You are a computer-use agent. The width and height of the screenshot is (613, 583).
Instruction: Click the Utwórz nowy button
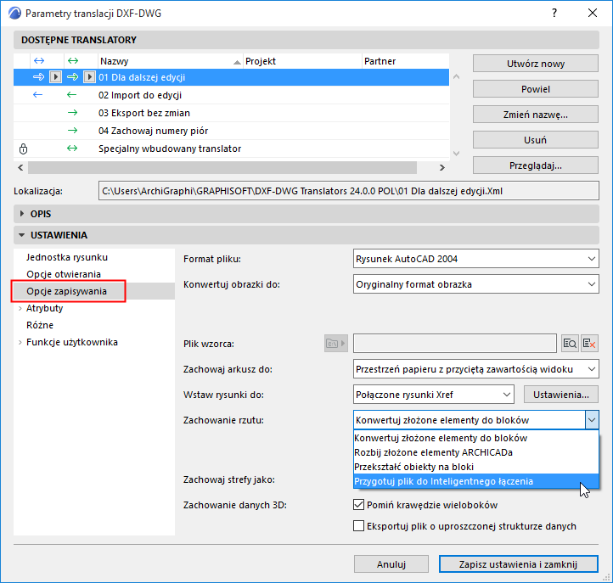(535, 64)
